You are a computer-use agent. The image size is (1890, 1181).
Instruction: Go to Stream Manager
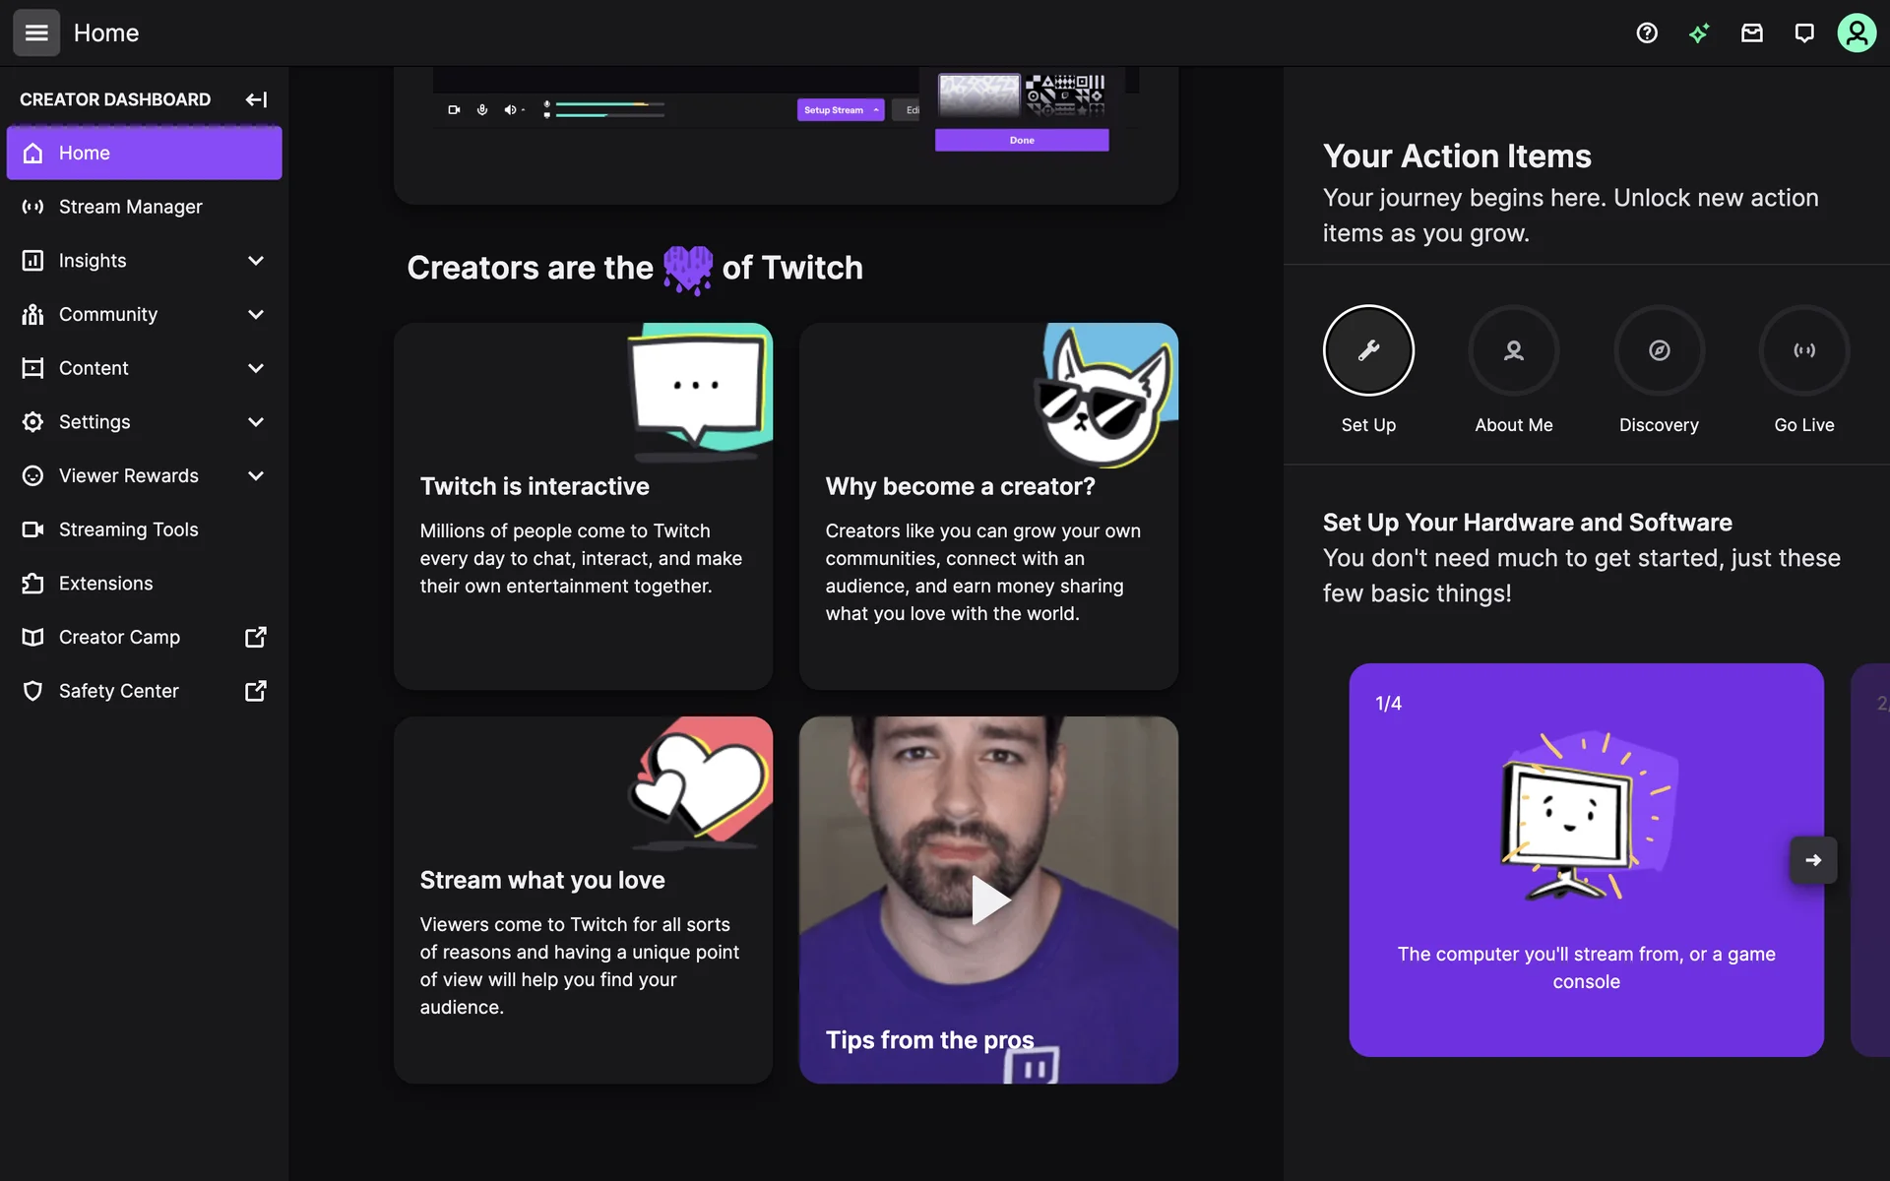[130, 207]
